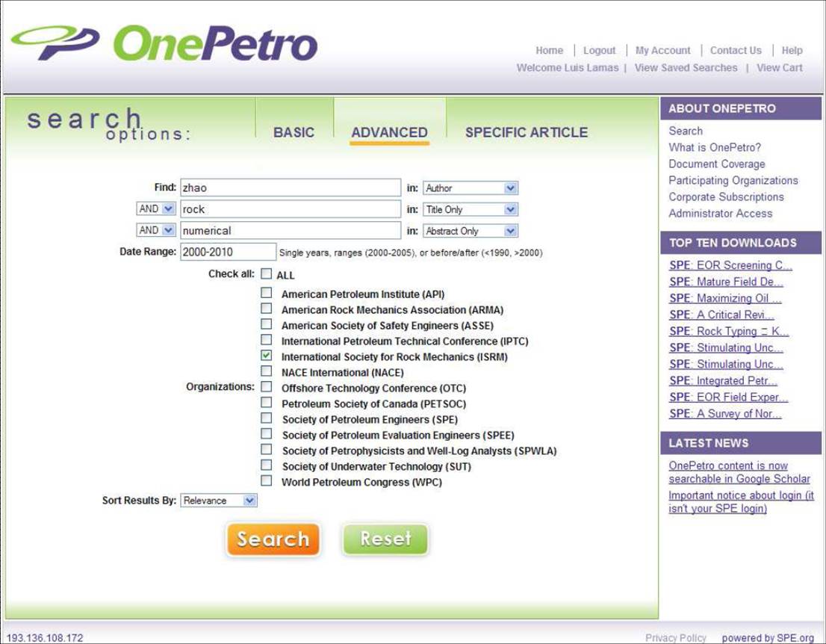Click the orange Search button

click(x=273, y=539)
